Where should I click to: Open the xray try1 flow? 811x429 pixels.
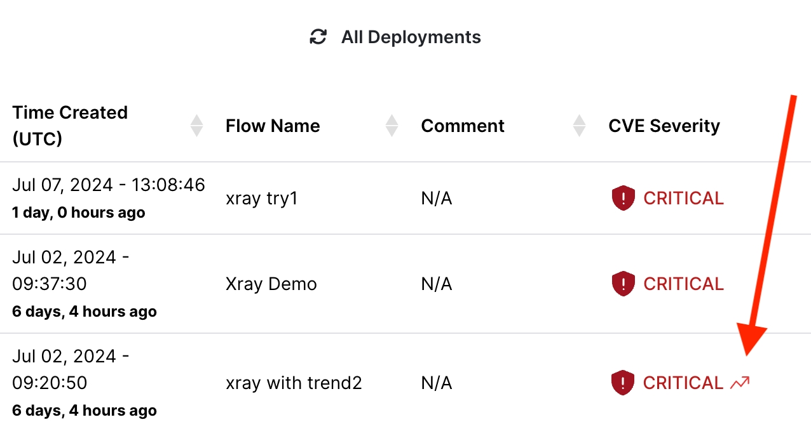(262, 199)
